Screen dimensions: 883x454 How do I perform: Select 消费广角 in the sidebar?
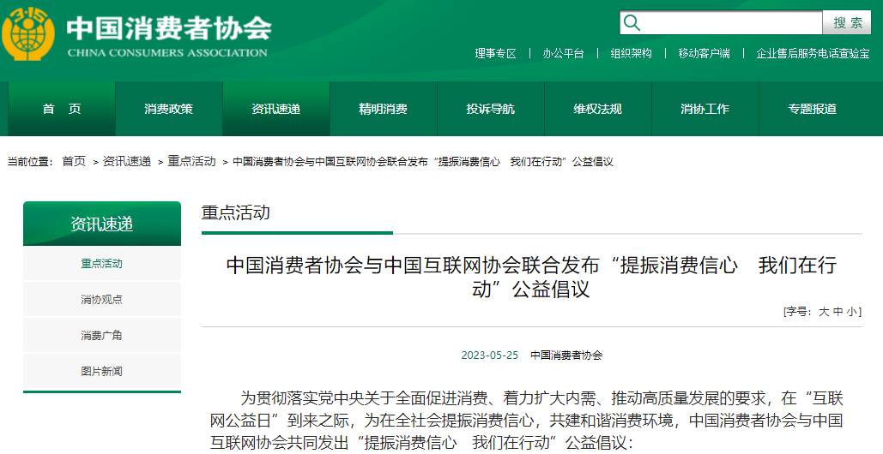pyautogui.click(x=102, y=336)
